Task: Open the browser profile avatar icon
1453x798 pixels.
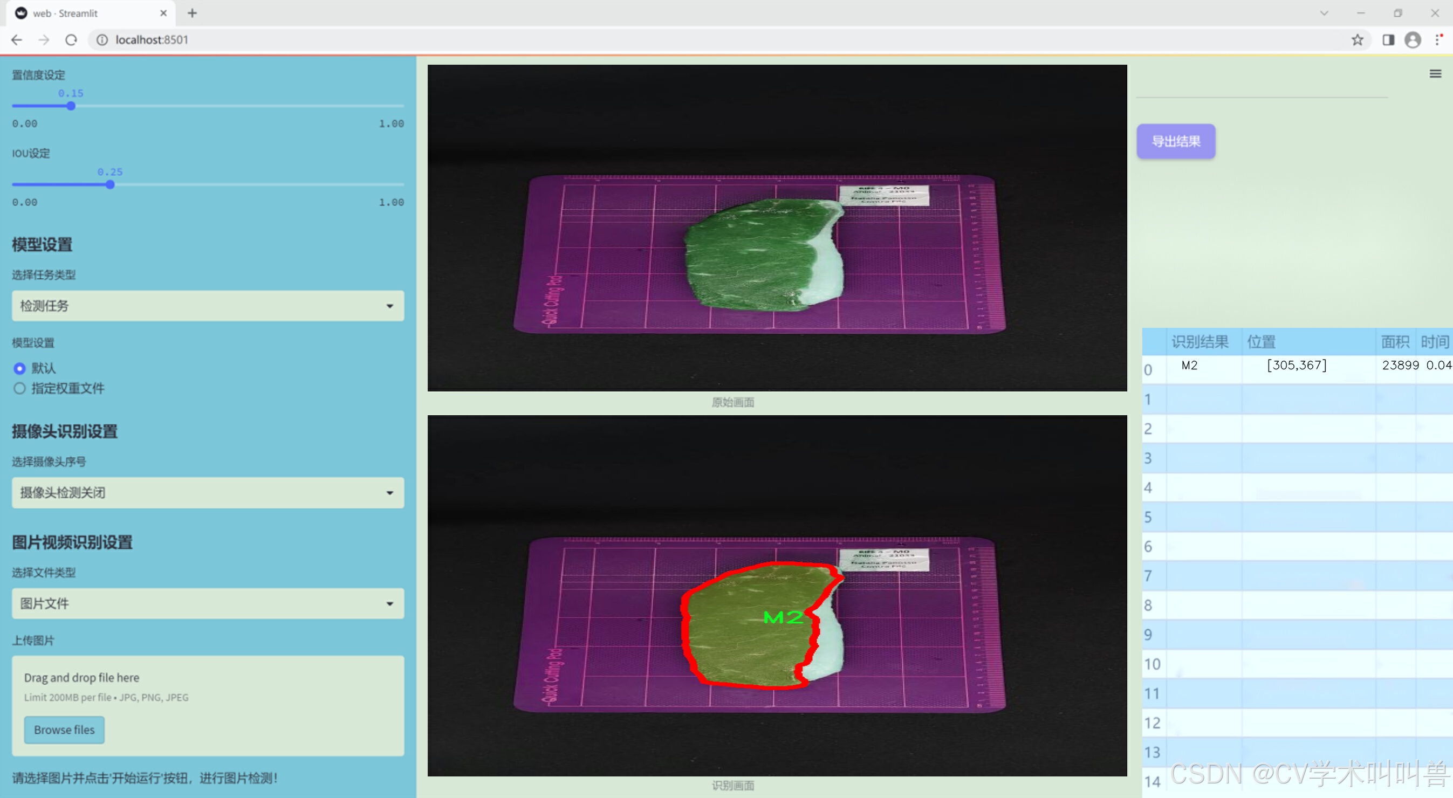Action: tap(1413, 40)
